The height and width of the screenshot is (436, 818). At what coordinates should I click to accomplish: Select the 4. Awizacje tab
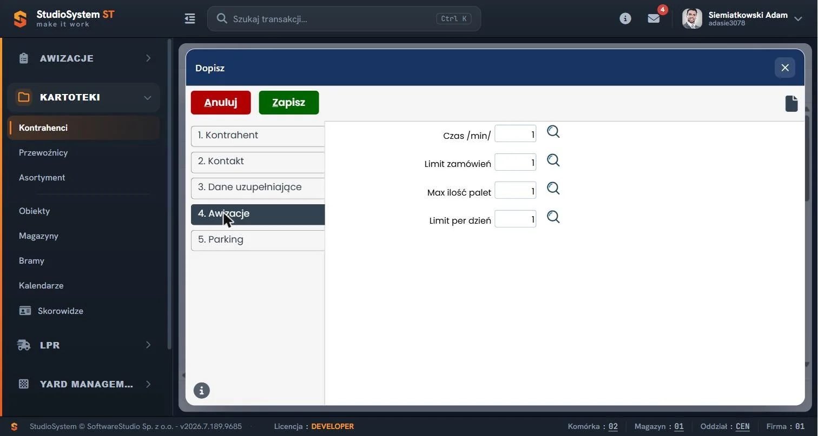tap(258, 214)
